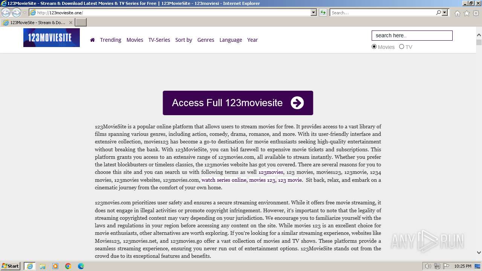The width and height of the screenshot is (482, 271).
Task: Open the Start menu
Action: pyautogui.click(x=11, y=266)
